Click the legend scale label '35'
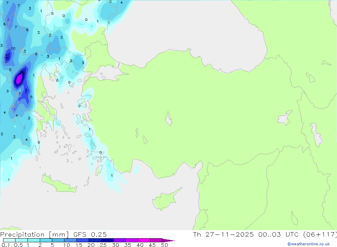This screenshot has width=337, height=247. pos(128,245)
